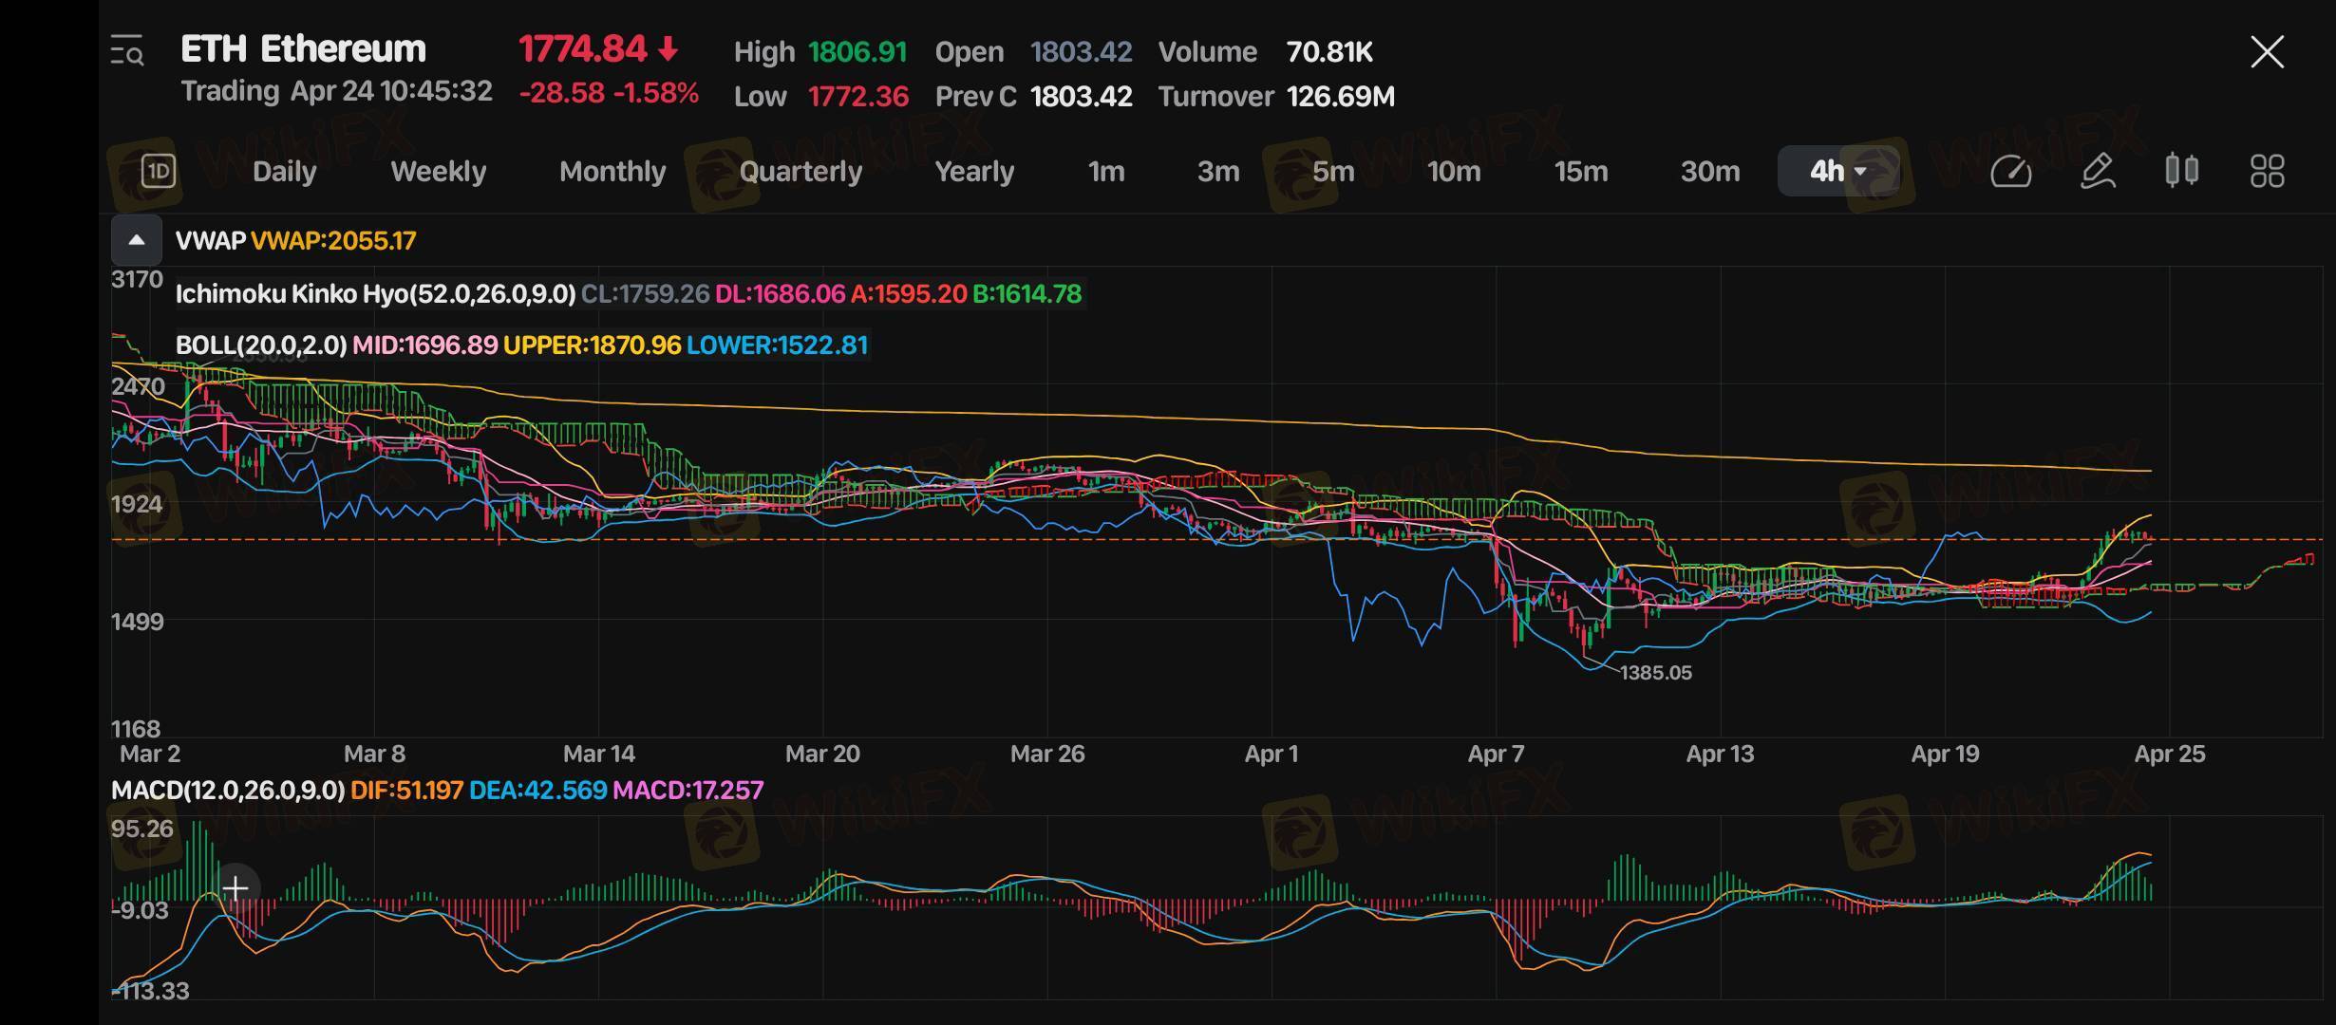Click the Volume value 70.81K

point(1329,51)
